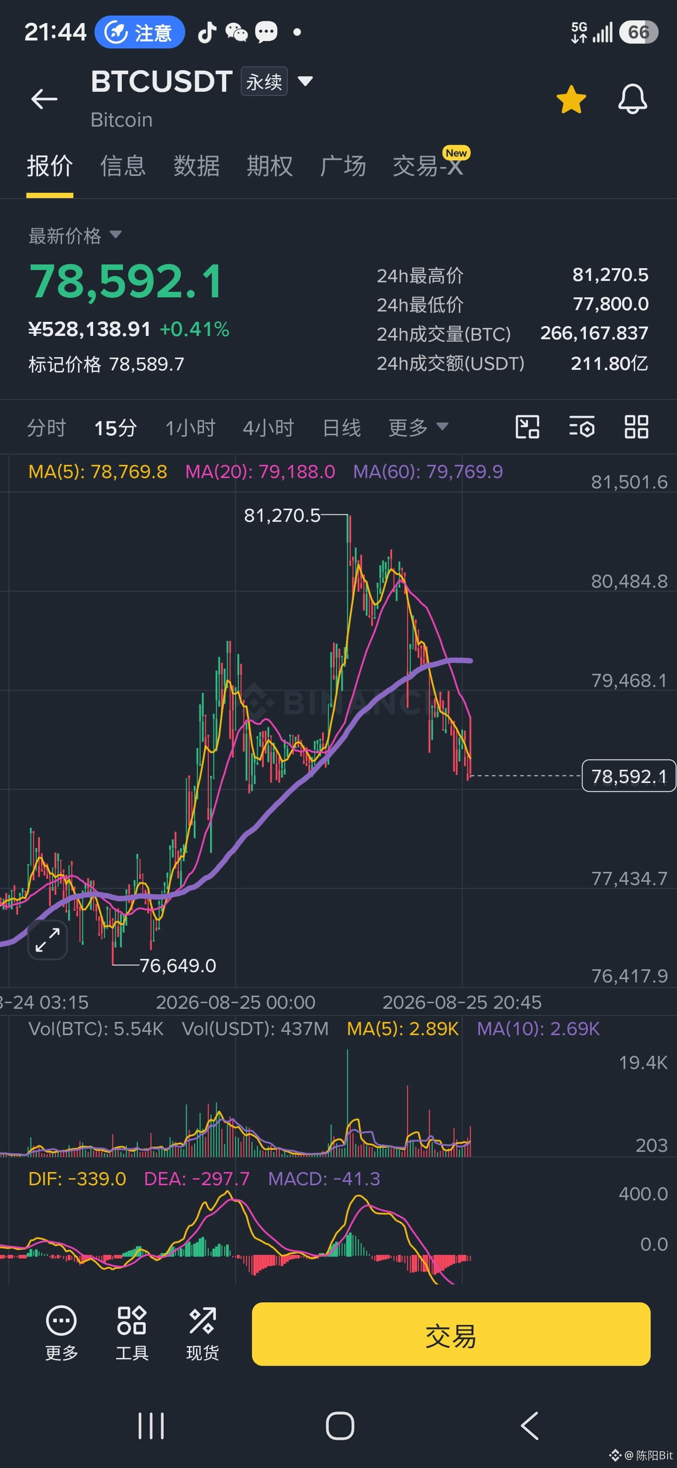Screen dimensions: 677x1468
Task: Tap the 永续 perpetual label
Action: point(264,81)
